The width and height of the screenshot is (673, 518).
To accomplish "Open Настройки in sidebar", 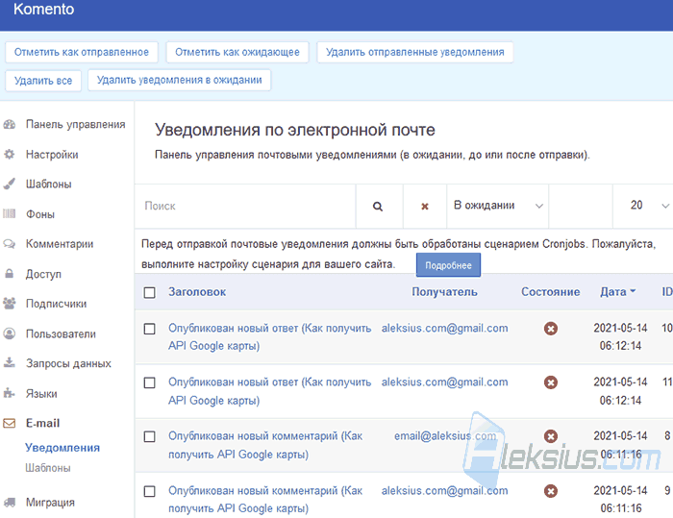I will tap(52, 155).
